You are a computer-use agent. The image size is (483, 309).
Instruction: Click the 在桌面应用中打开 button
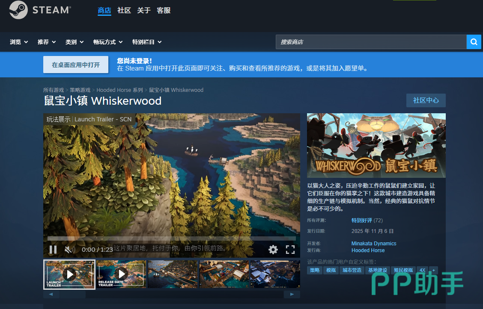point(76,65)
